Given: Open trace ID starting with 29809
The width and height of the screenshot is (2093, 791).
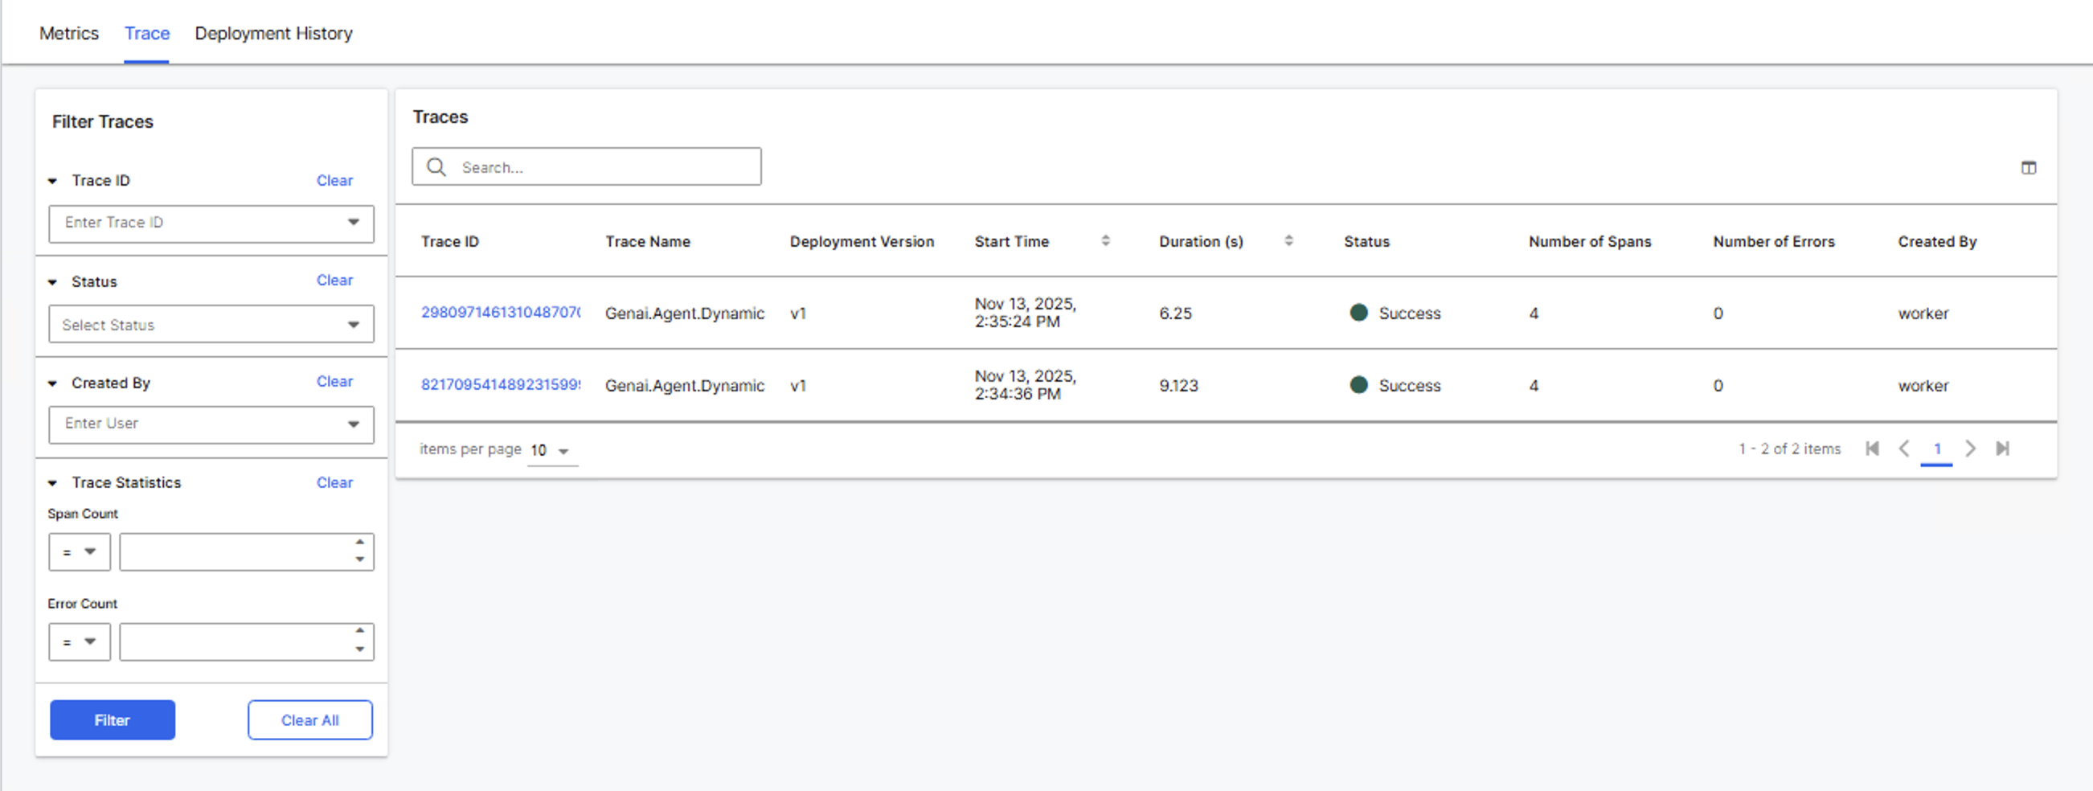Looking at the screenshot, I should [500, 313].
